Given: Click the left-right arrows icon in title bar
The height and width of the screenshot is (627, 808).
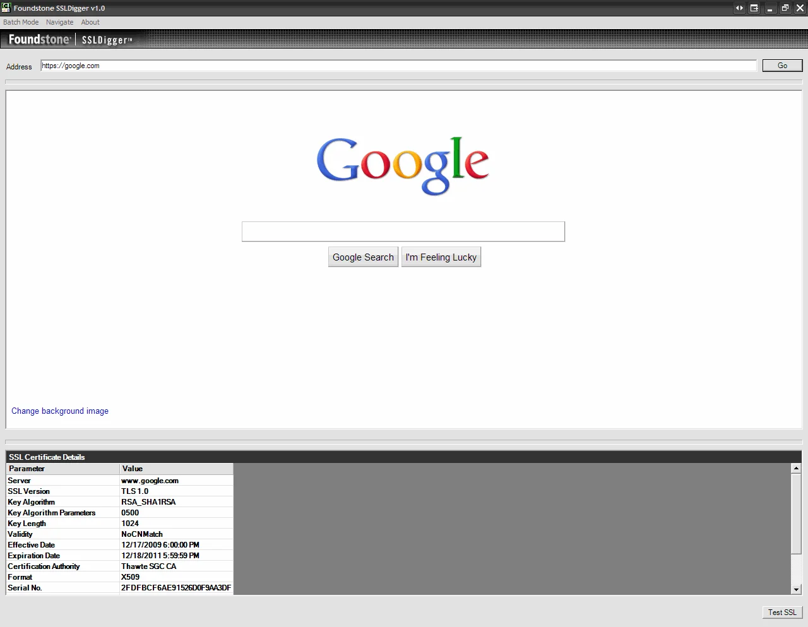Looking at the screenshot, I should [x=739, y=8].
